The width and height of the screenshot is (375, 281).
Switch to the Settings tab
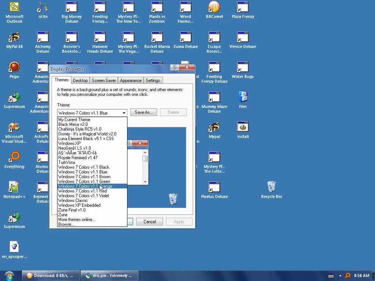point(153,80)
